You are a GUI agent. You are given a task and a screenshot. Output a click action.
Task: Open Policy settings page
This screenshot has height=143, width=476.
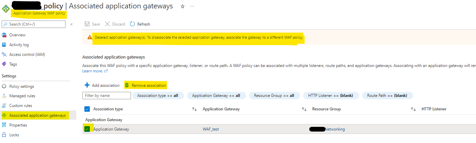click(22, 86)
